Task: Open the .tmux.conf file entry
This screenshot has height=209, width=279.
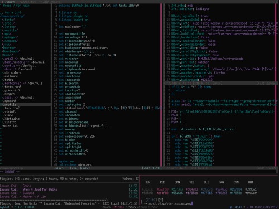Action: pyautogui.click(x=11, y=108)
